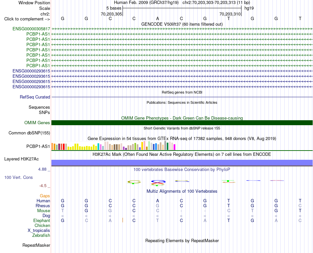Click the 'RefSeq genes from NCBI' title
313x253 pixels.
[182, 92]
